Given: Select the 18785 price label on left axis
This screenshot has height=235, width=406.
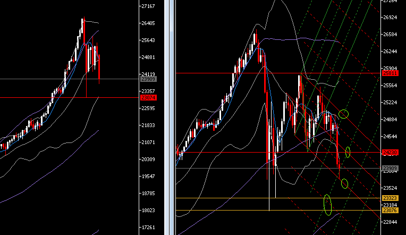Looking at the screenshot, I should pos(148,194).
